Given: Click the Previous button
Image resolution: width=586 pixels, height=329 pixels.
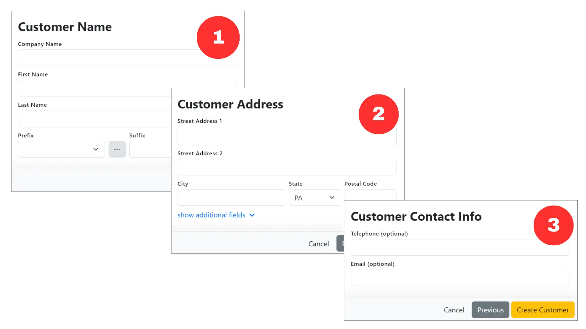Looking at the screenshot, I should [x=490, y=310].
